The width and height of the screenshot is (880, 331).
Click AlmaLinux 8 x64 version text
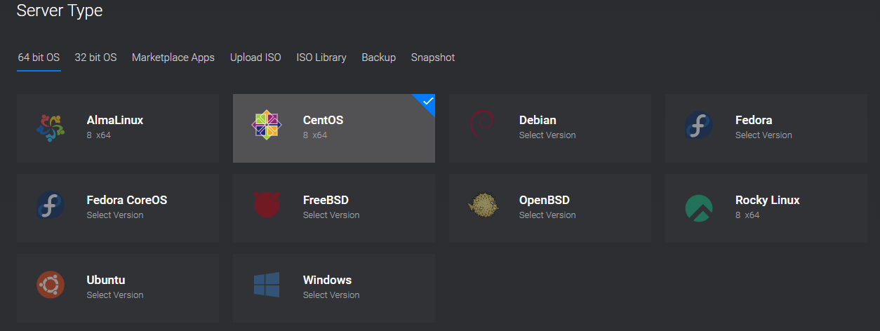point(99,135)
